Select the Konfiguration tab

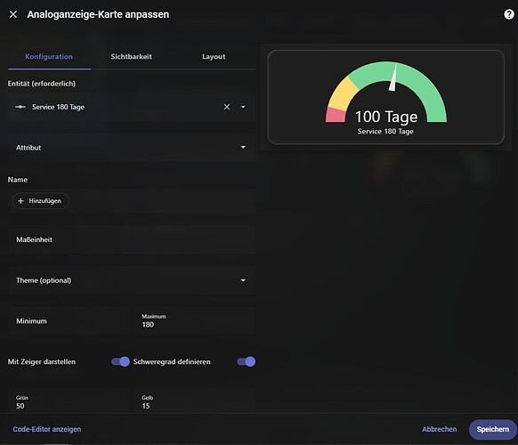(49, 56)
